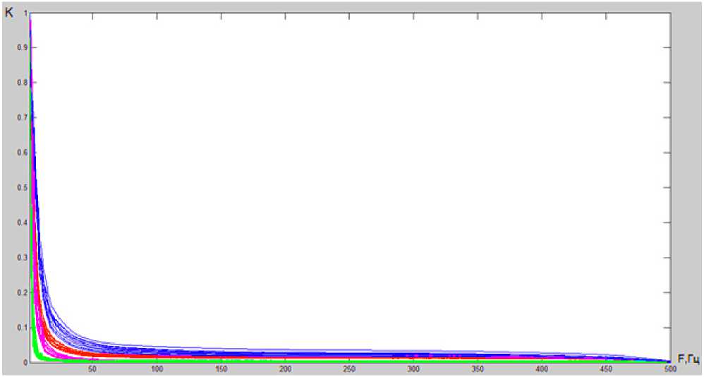The height and width of the screenshot is (377, 704).
Task: Click the 0.9 tick label on K axis
Action: 22,47
